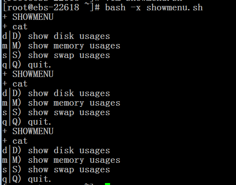Click the second "+ cat" trace line
236x185 pixels.
pos(15,84)
